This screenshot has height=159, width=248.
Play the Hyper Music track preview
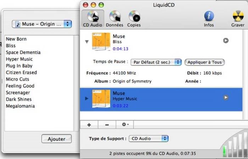point(226,98)
